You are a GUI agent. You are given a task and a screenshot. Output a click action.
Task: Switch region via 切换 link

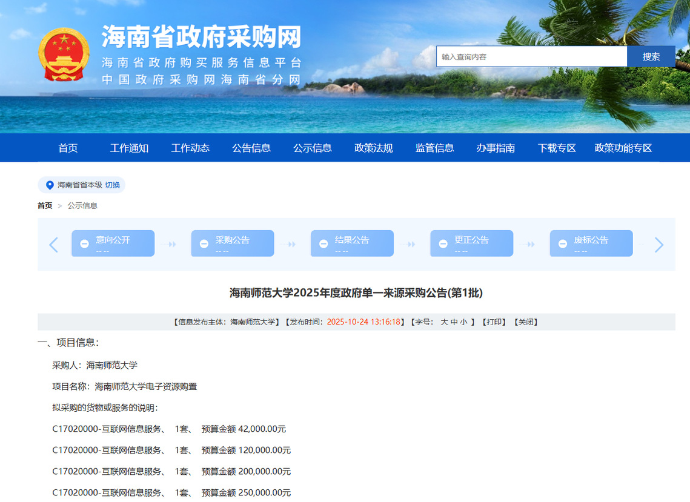[x=113, y=185]
